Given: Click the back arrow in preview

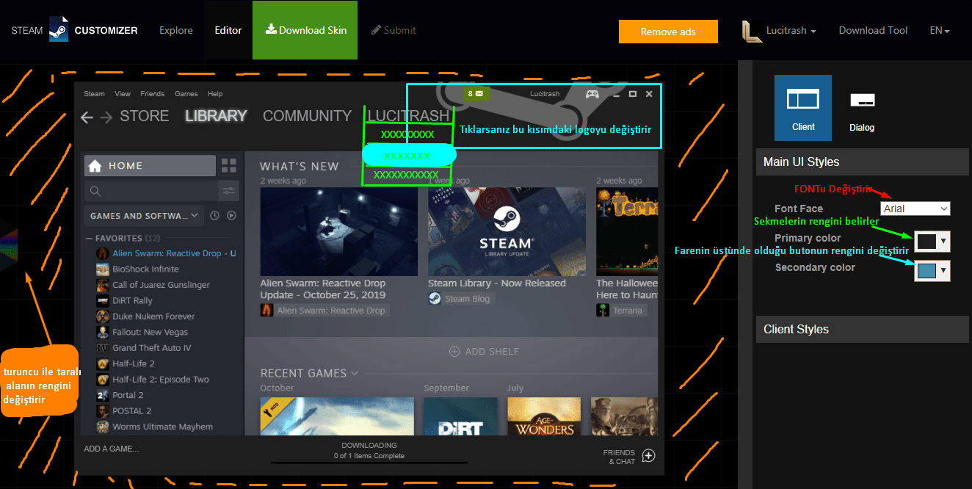Looking at the screenshot, I should (87, 117).
